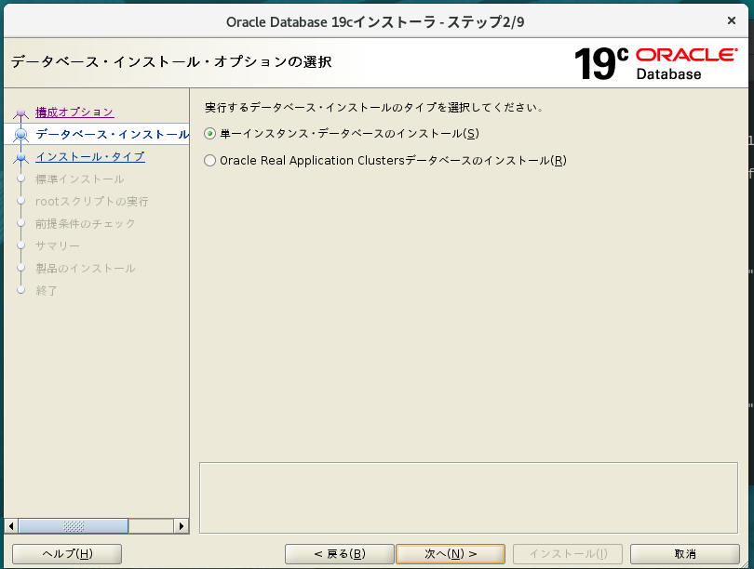
Task: Click right arrow of sidebar scrollbar
Action: coord(182,526)
